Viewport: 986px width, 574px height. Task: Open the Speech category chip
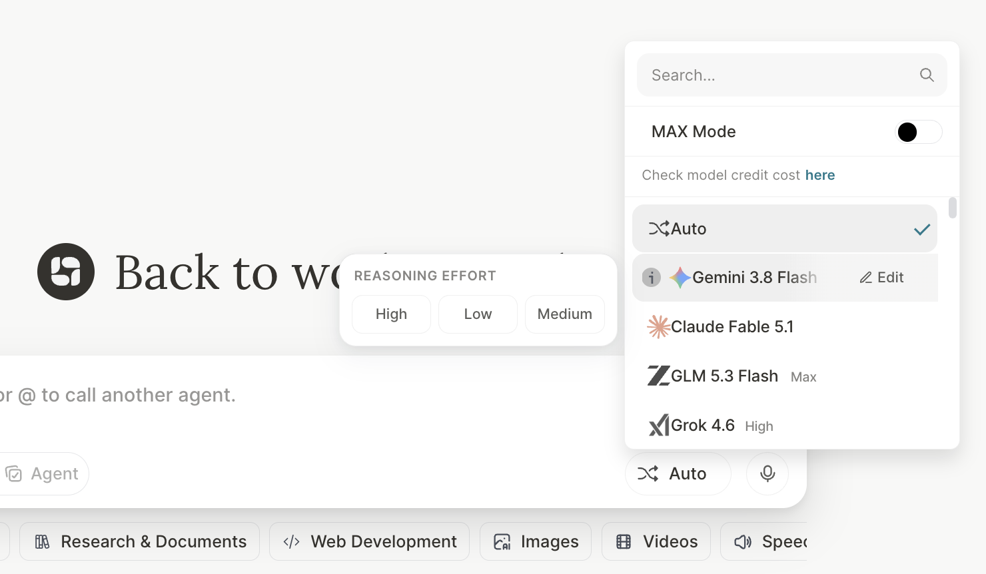(764, 541)
